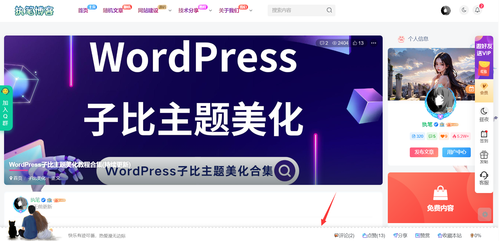Click the 320 articles count badge

coord(418,136)
